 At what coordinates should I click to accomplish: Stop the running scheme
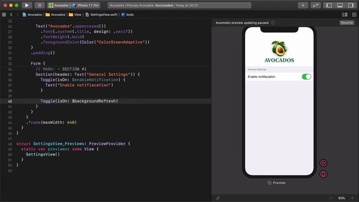point(40,5)
